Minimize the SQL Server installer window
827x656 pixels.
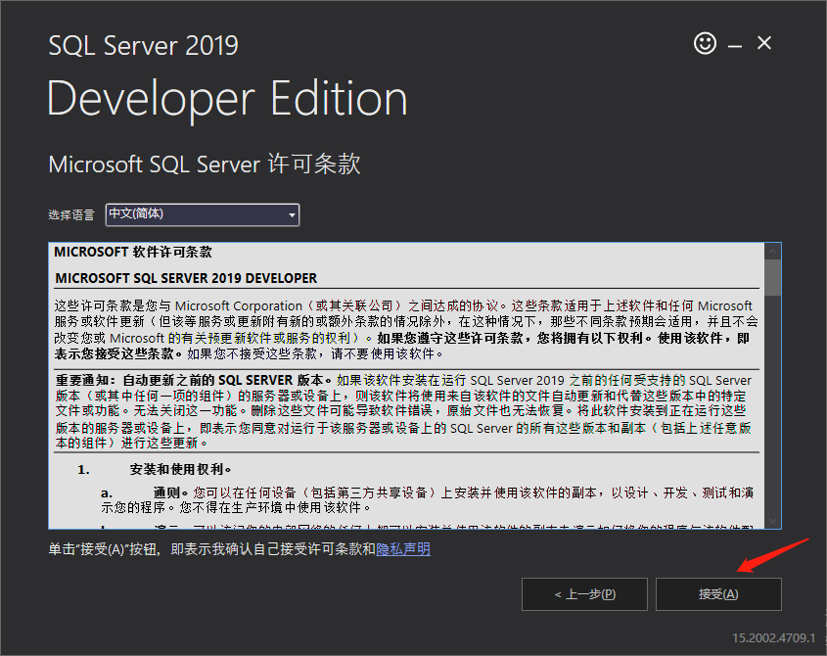734,43
